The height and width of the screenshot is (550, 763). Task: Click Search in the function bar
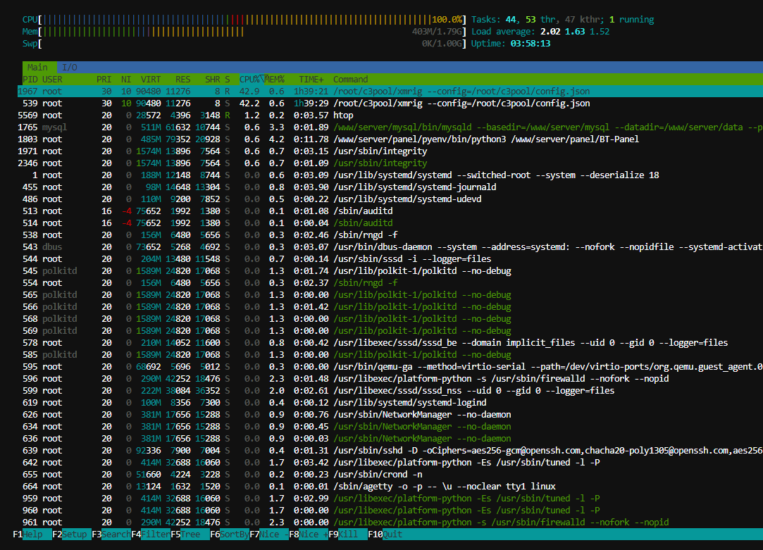pyautogui.click(x=111, y=534)
